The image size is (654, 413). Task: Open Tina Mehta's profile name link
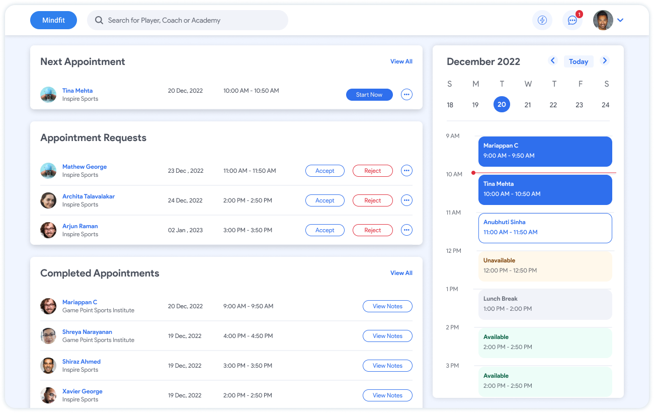pos(77,91)
